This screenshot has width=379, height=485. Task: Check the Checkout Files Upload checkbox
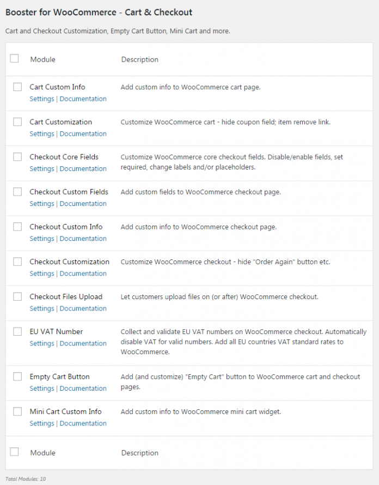[17, 296]
